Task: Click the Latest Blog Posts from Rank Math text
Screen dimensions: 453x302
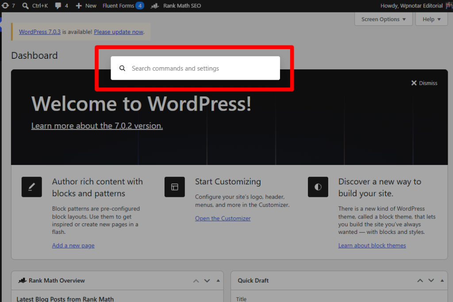Action: pyautogui.click(x=65, y=299)
